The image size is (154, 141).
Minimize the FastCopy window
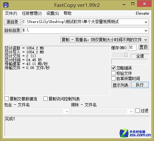pos(124,4)
